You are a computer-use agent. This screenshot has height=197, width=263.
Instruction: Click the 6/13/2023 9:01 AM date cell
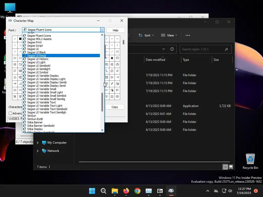(x=158, y=114)
